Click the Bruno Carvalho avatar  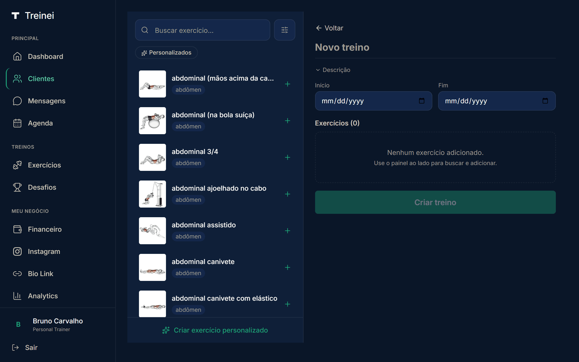18,325
